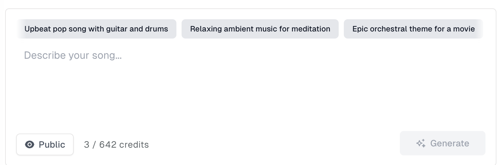Click the word "credits" near Public
The height and width of the screenshot is (165, 499).
click(x=134, y=144)
